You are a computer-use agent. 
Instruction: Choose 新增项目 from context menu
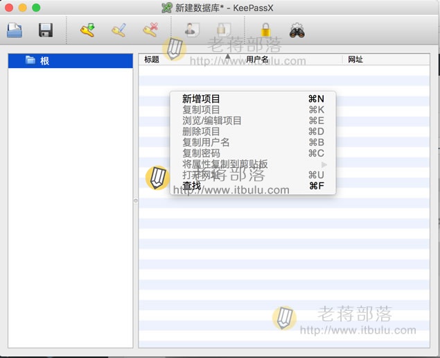253,99
